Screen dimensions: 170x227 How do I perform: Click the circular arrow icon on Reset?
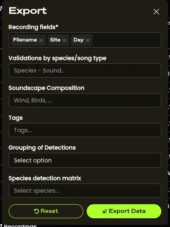[36, 211]
